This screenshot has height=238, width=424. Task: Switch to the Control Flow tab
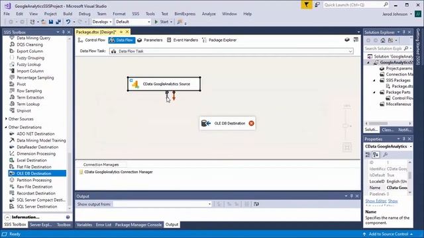[91, 40]
